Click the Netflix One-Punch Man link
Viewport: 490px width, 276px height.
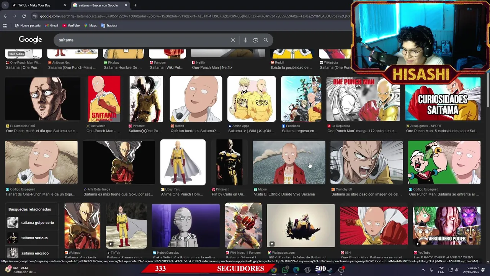(x=212, y=67)
